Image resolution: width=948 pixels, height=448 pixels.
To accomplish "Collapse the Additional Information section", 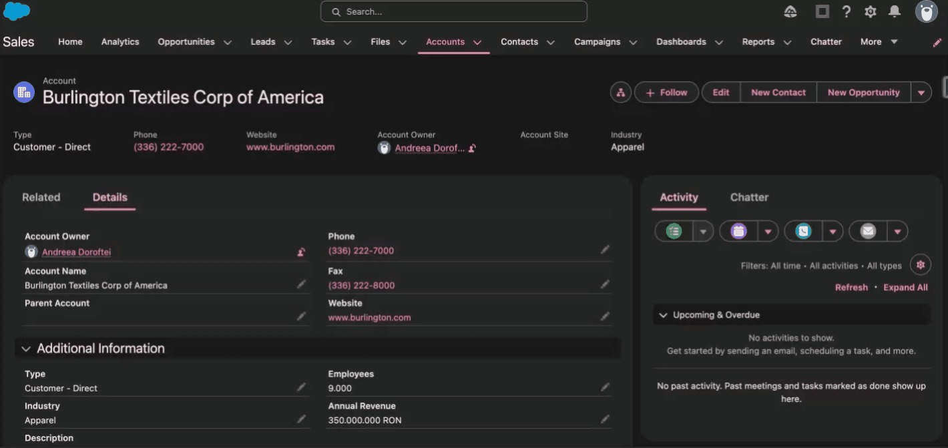I will 26,348.
